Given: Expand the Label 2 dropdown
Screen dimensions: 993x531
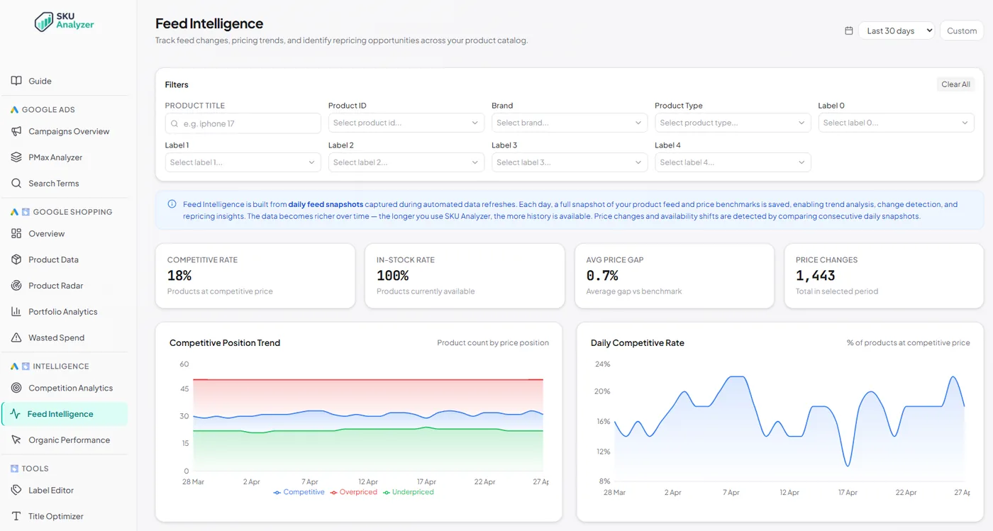Looking at the screenshot, I should point(406,162).
